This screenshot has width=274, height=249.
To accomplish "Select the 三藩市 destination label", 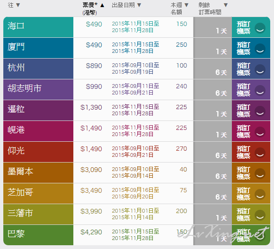I will pyautogui.click(x=20, y=213).
